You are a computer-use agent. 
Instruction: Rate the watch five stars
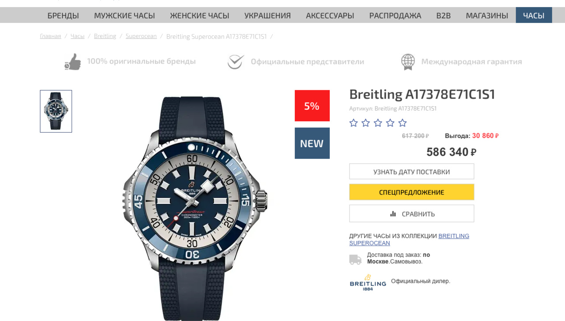click(x=403, y=123)
